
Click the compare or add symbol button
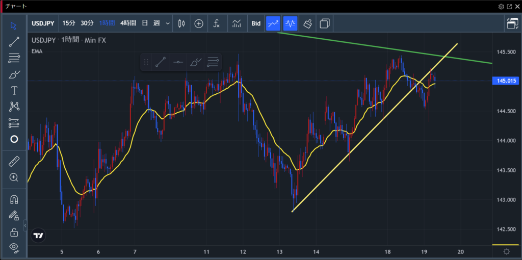coord(199,23)
